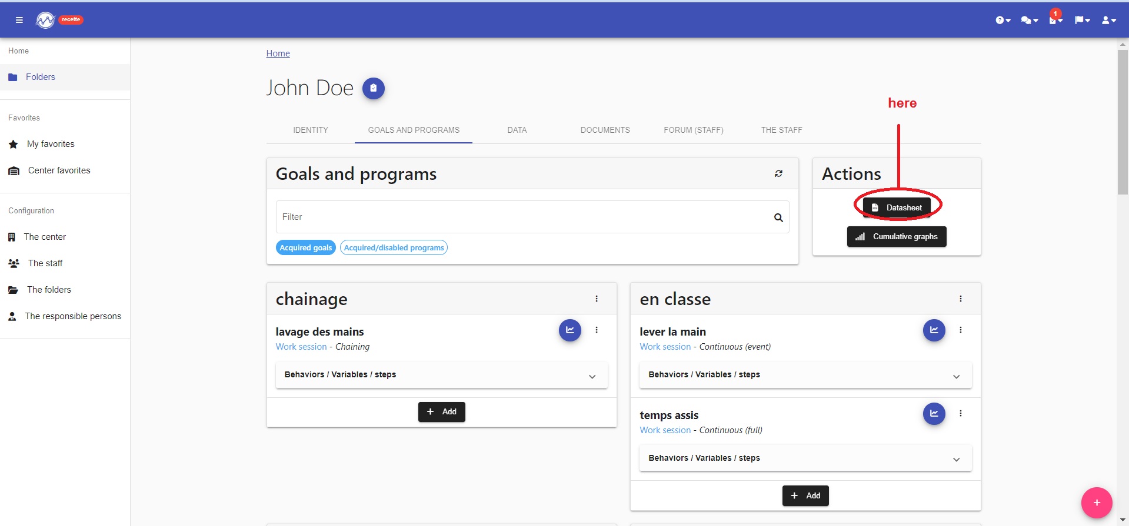Open Work session link for lever la main
Screen dimensions: 1129x526
tap(665, 347)
